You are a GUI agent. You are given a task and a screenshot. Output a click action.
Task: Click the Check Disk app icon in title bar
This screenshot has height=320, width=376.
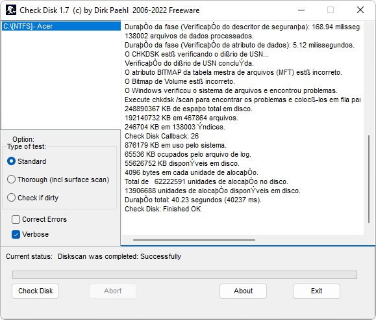11,10
